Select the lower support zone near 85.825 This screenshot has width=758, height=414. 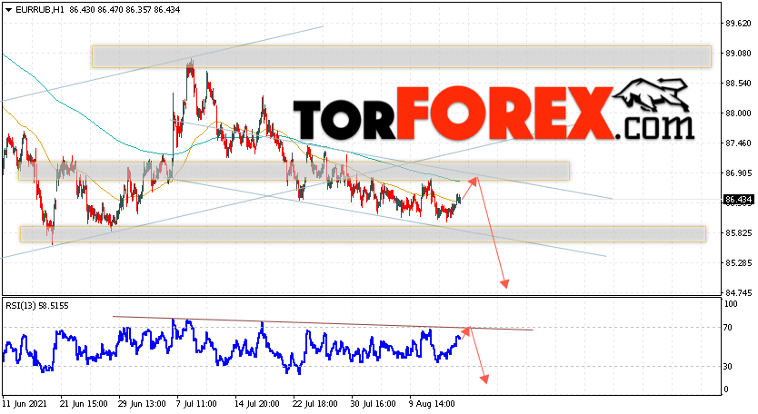tap(363, 234)
